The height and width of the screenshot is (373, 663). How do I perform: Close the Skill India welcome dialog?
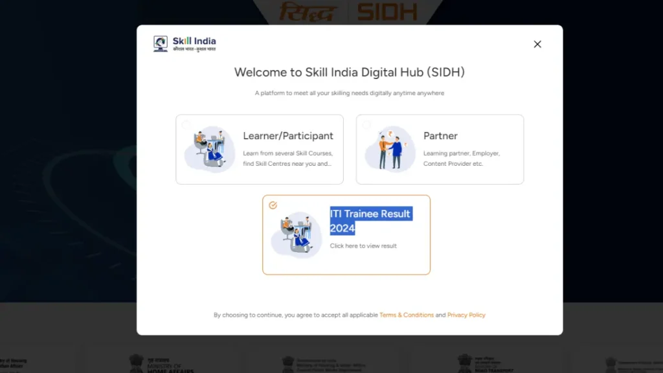pyautogui.click(x=537, y=44)
